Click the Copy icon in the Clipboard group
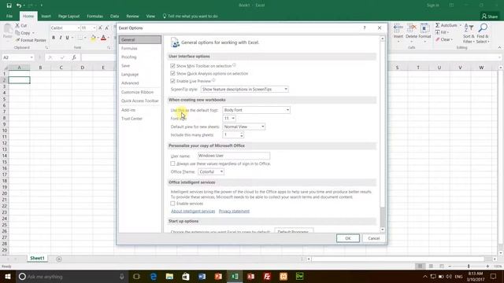Image resolution: width=504 pixels, height=283 pixels. (17, 33)
